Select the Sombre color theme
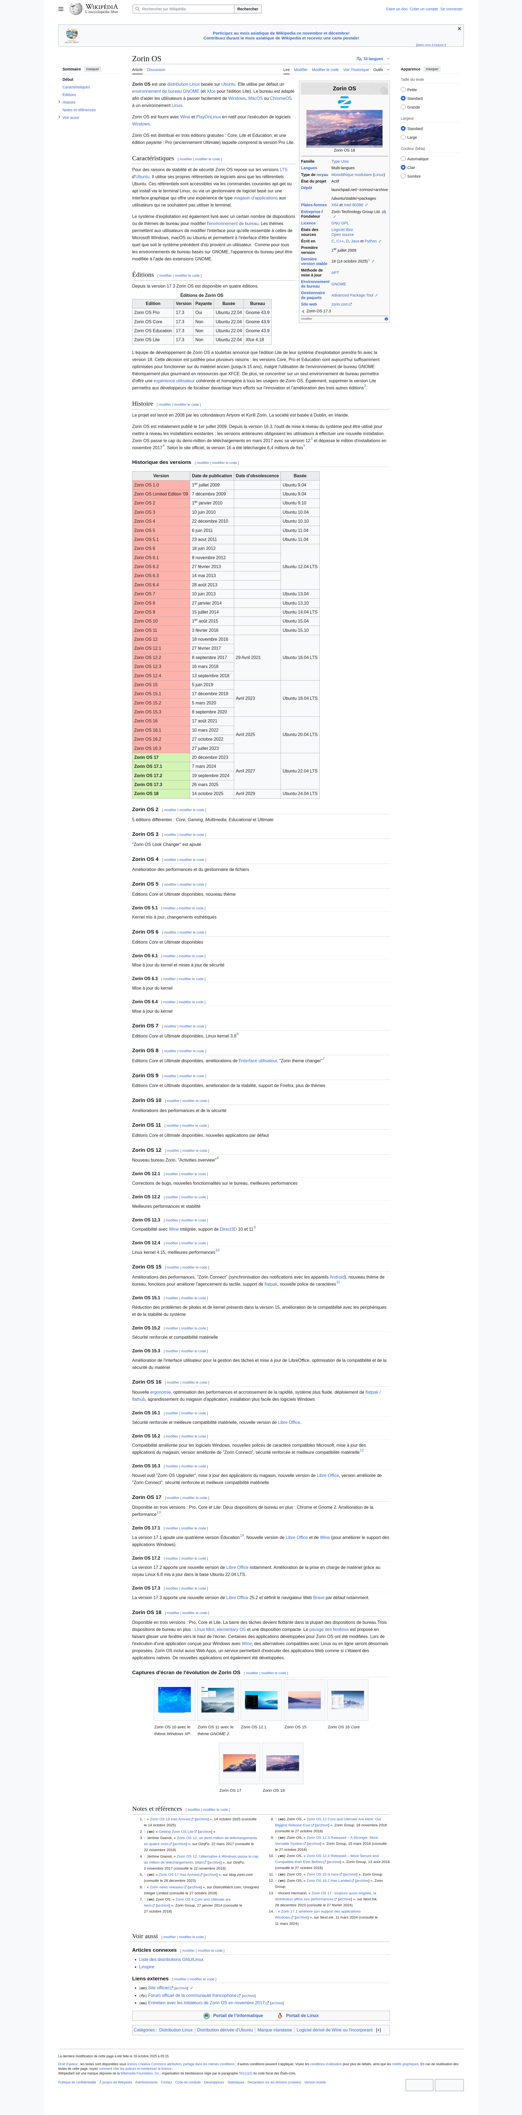Viewport: 522px width, 2115px height. [403, 176]
